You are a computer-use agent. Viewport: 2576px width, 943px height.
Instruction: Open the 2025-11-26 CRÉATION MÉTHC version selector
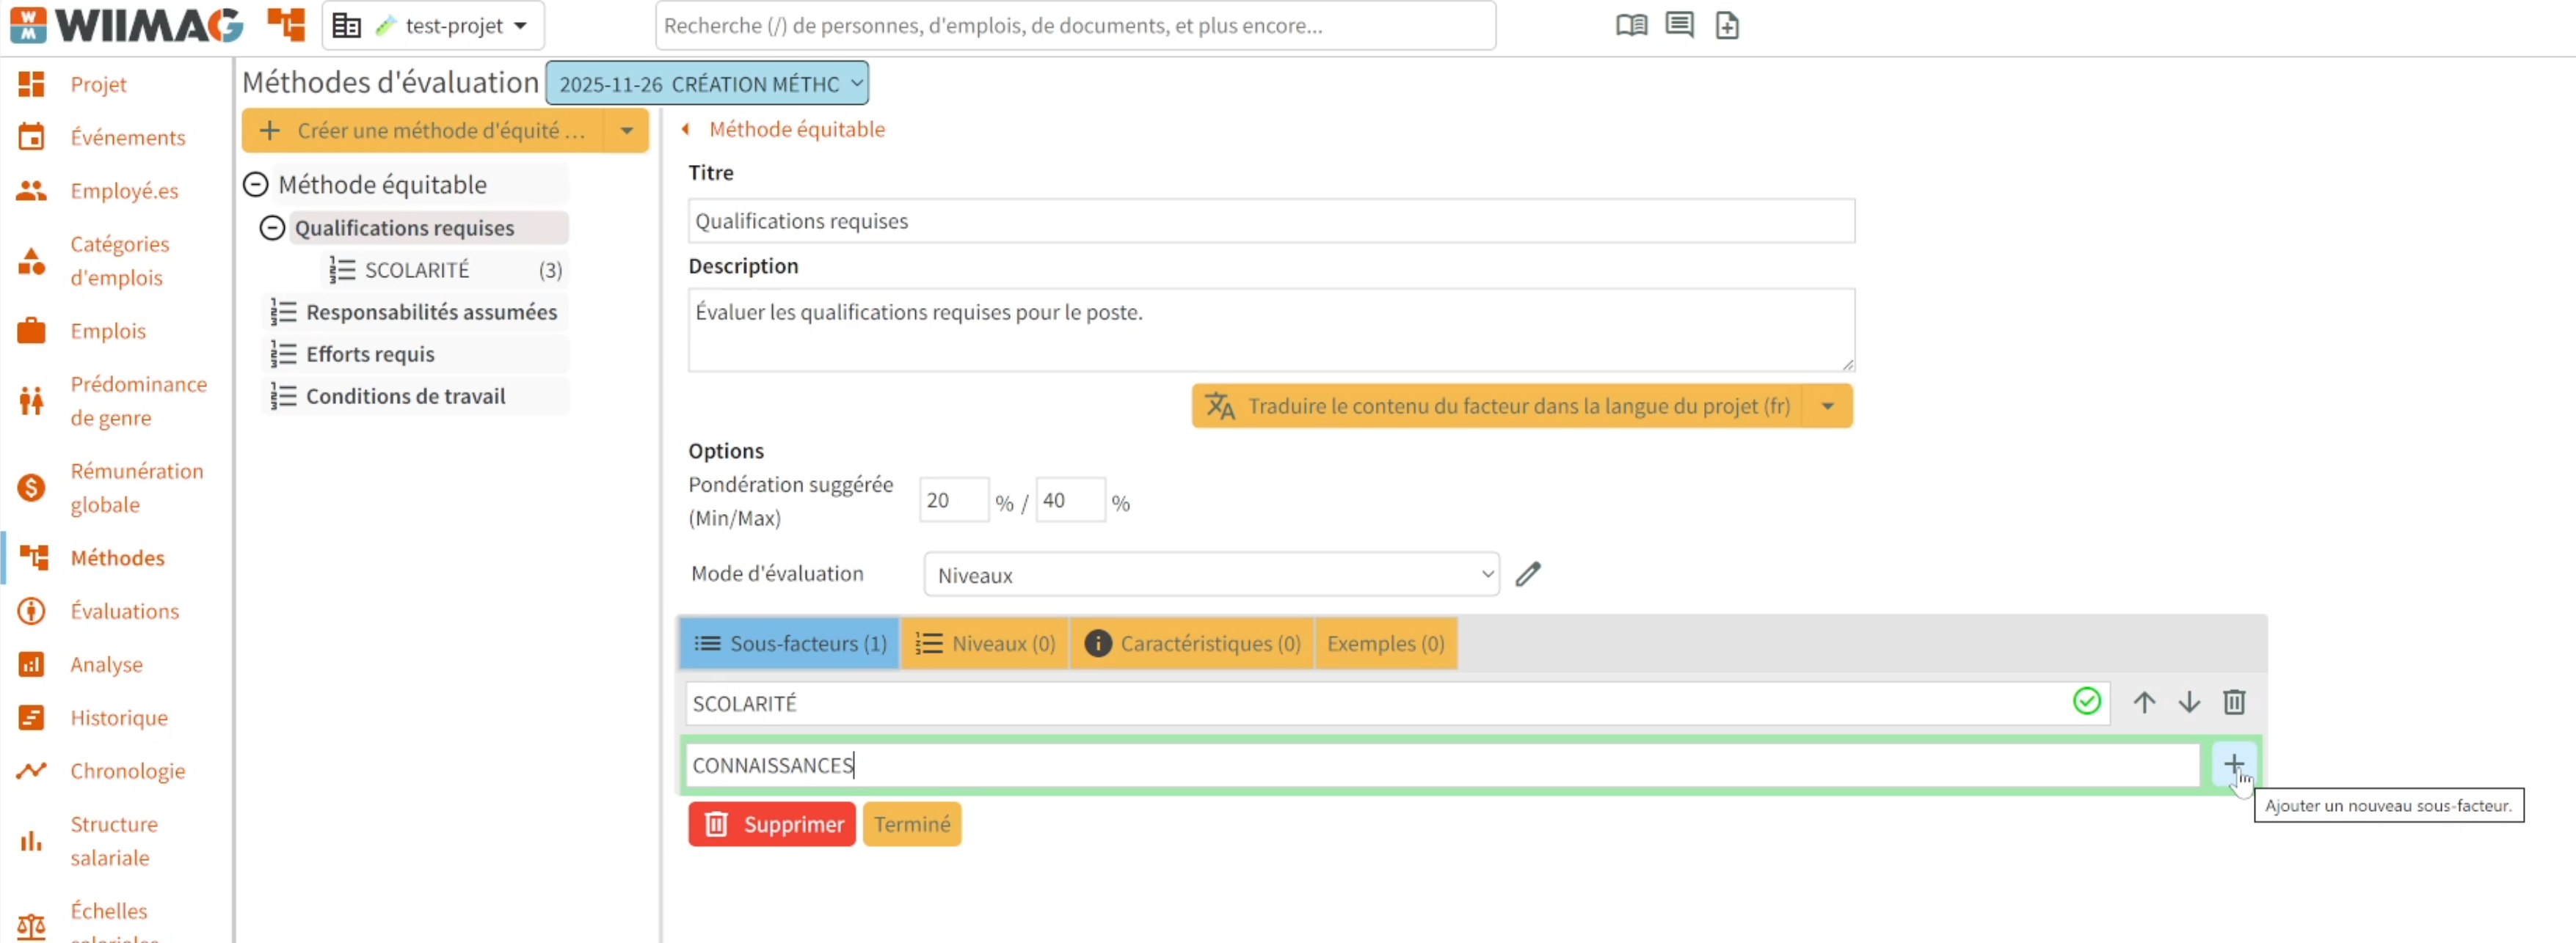click(x=707, y=84)
